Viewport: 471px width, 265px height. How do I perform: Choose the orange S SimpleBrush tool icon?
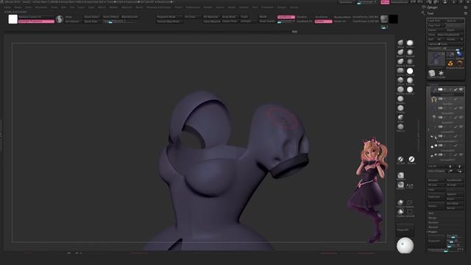450,63
